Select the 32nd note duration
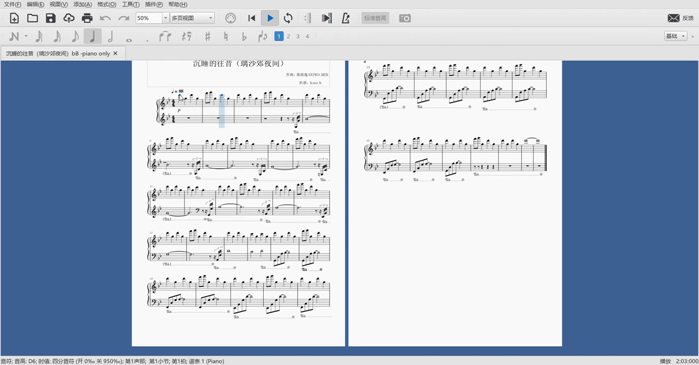The width and height of the screenshot is (699, 365). point(39,36)
